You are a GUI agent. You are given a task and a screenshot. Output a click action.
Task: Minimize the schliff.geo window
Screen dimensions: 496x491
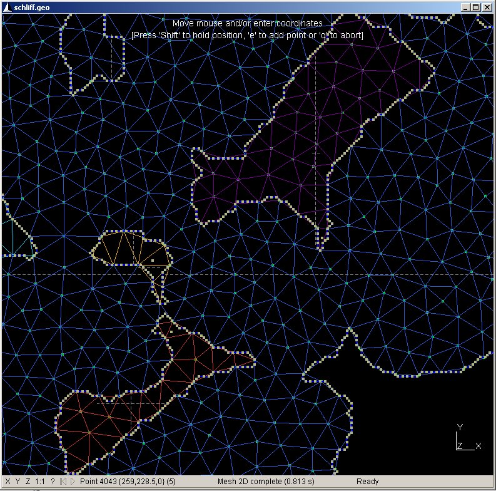465,8
